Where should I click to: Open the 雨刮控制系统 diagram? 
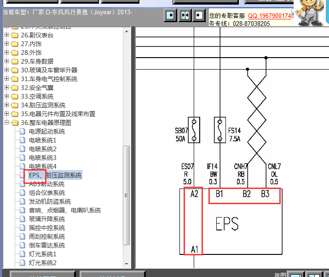click(47, 236)
